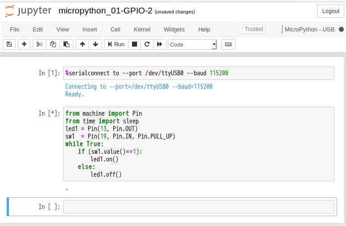The height and width of the screenshot is (226, 346).
Task: Save notebook with the floppy disk icon
Action: 9,44
